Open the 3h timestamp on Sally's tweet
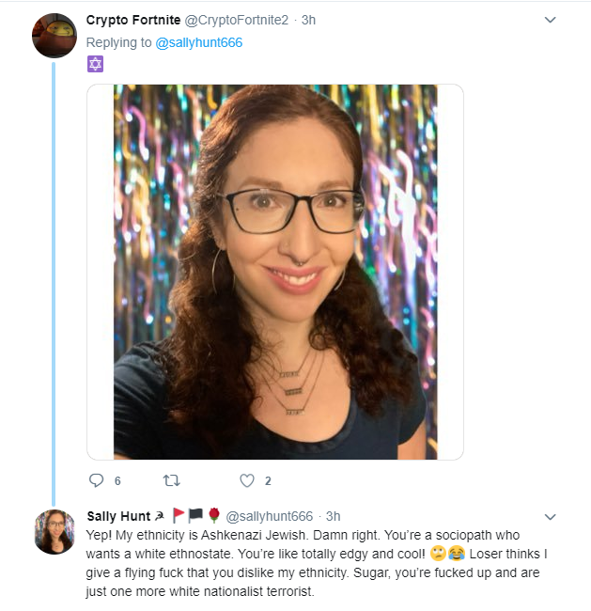Image resolution: width=591 pixels, height=611 pixels. coord(334,516)
